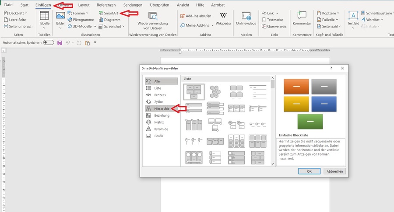Open Wikipedia add-in
394x212 pixels.
[x=223, y=18]
